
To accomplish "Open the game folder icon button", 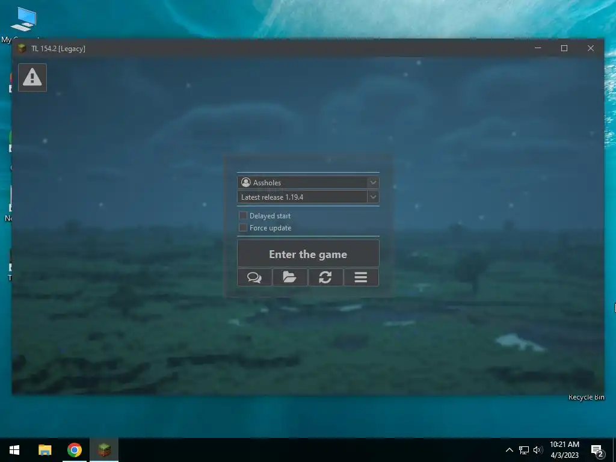I will point(290,277).
